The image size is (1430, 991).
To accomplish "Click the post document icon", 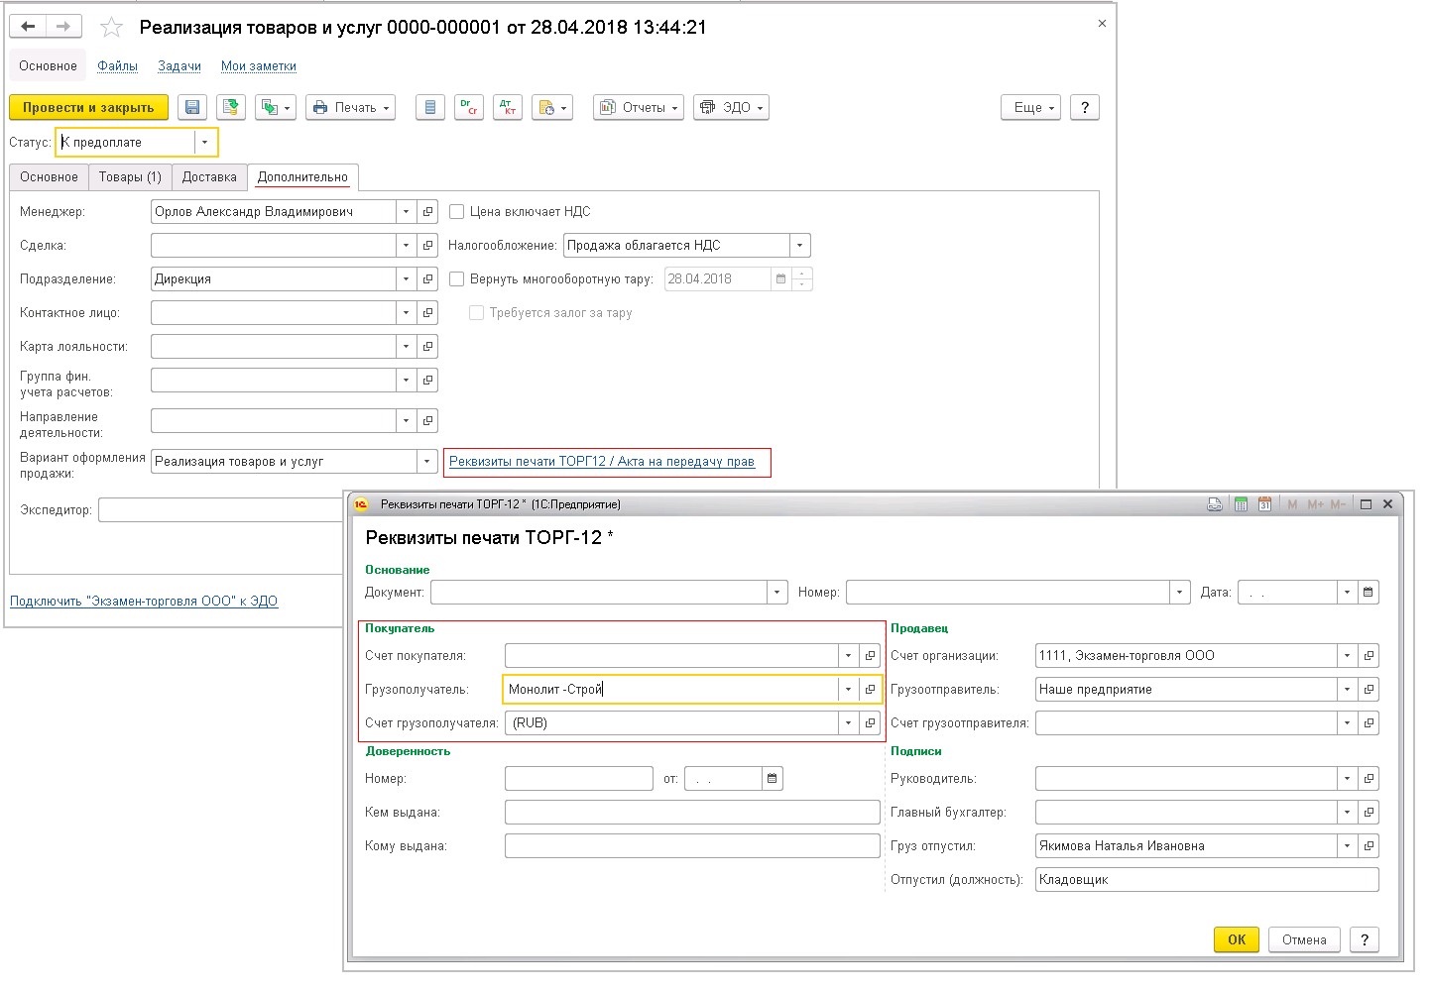I will tap(231, 107).
